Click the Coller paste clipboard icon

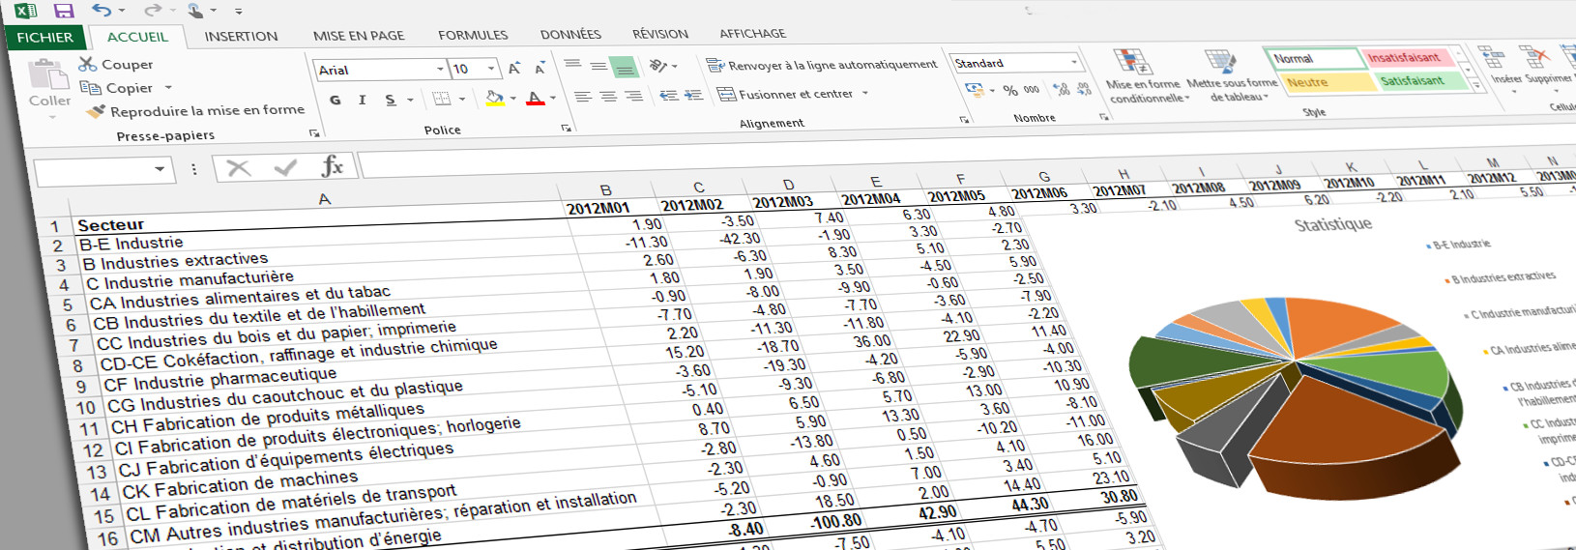pos(47,74)
